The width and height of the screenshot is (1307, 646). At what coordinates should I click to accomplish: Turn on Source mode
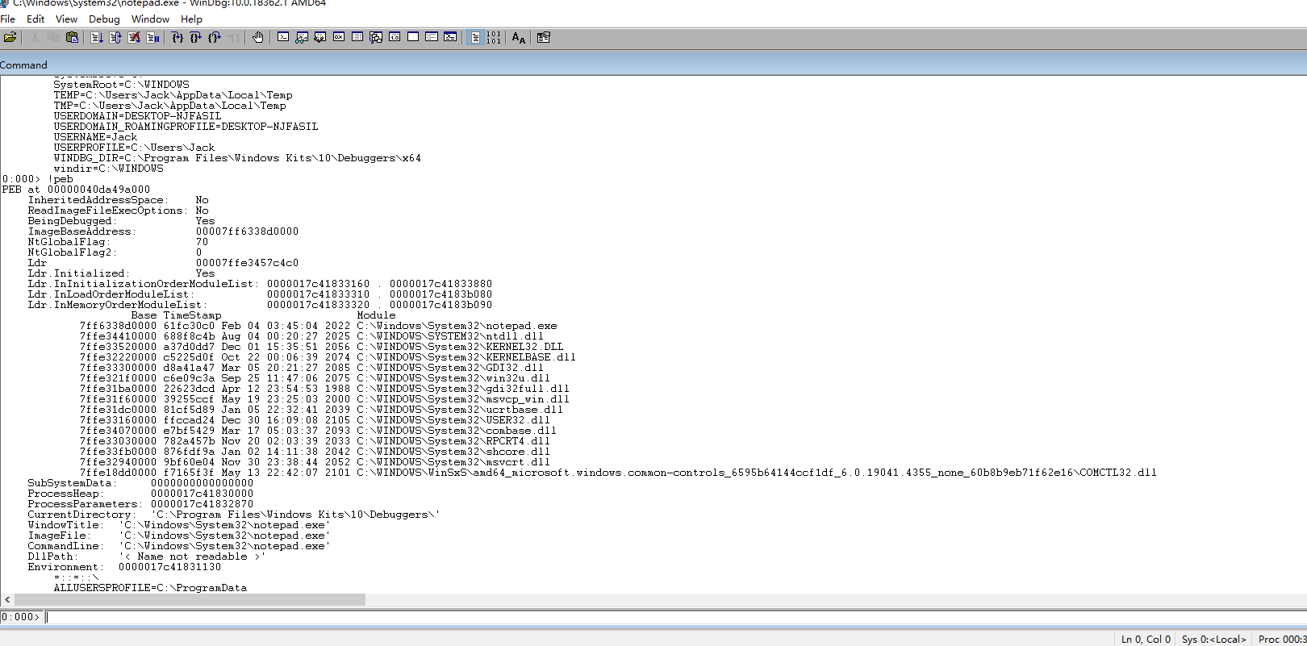coord(475,37)
